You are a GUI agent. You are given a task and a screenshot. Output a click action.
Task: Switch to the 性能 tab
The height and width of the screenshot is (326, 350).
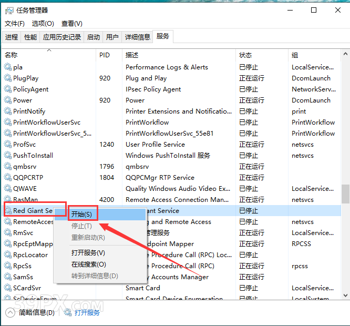30,37
